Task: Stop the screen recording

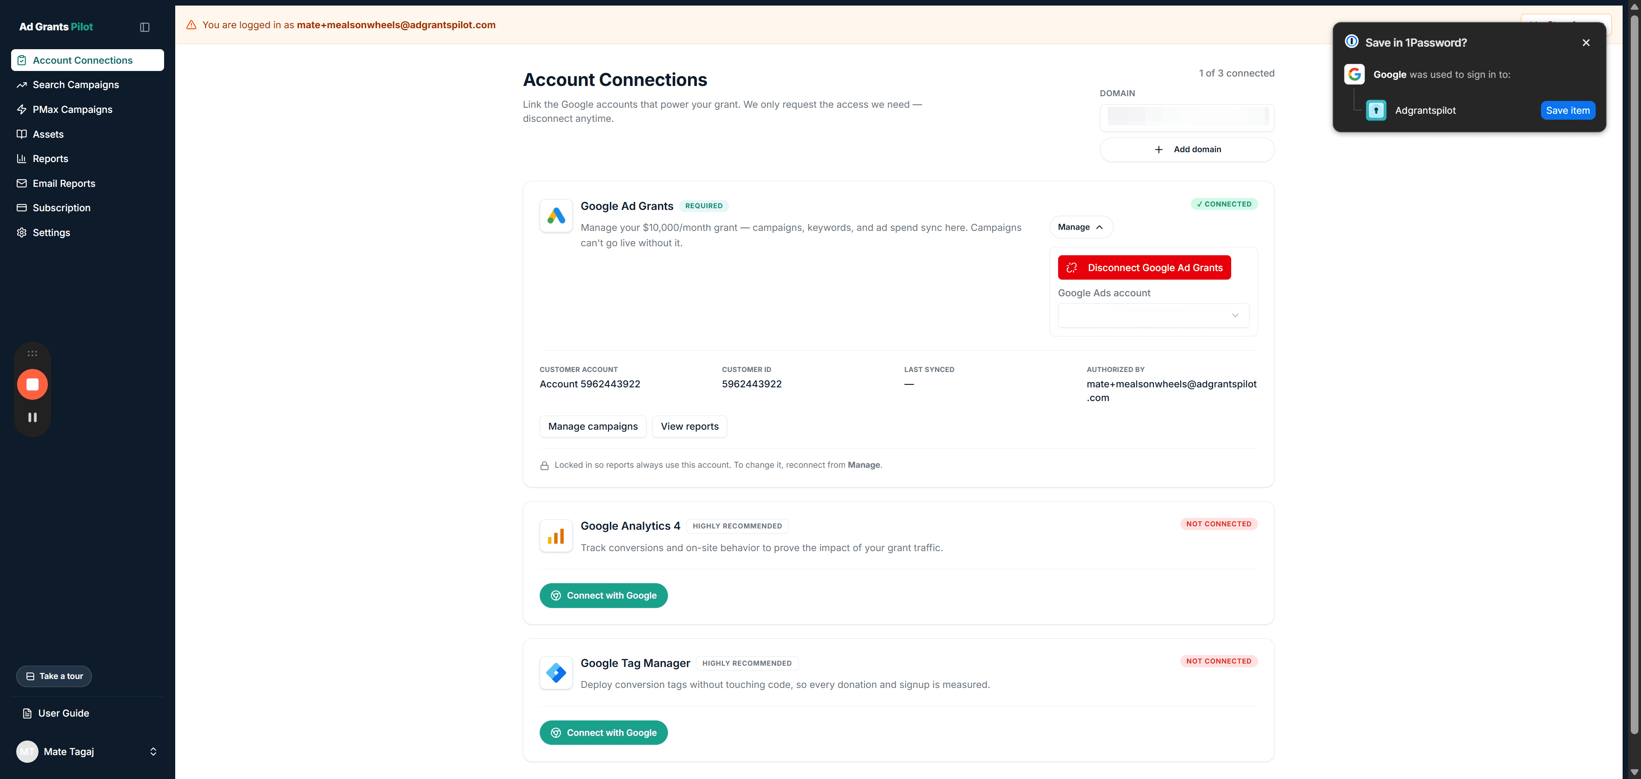Action: [x=32, y=384]
